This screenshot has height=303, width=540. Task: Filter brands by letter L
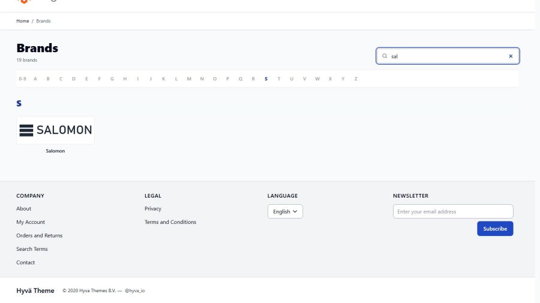[176, 78]
